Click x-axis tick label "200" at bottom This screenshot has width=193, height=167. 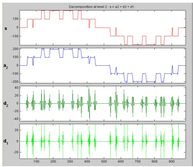53,161
